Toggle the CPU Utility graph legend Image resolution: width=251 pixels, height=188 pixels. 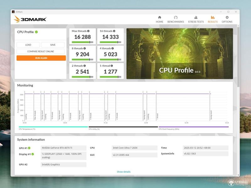(x=123, y=128)
